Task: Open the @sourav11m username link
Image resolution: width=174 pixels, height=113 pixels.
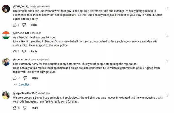Action: point(20,59)
